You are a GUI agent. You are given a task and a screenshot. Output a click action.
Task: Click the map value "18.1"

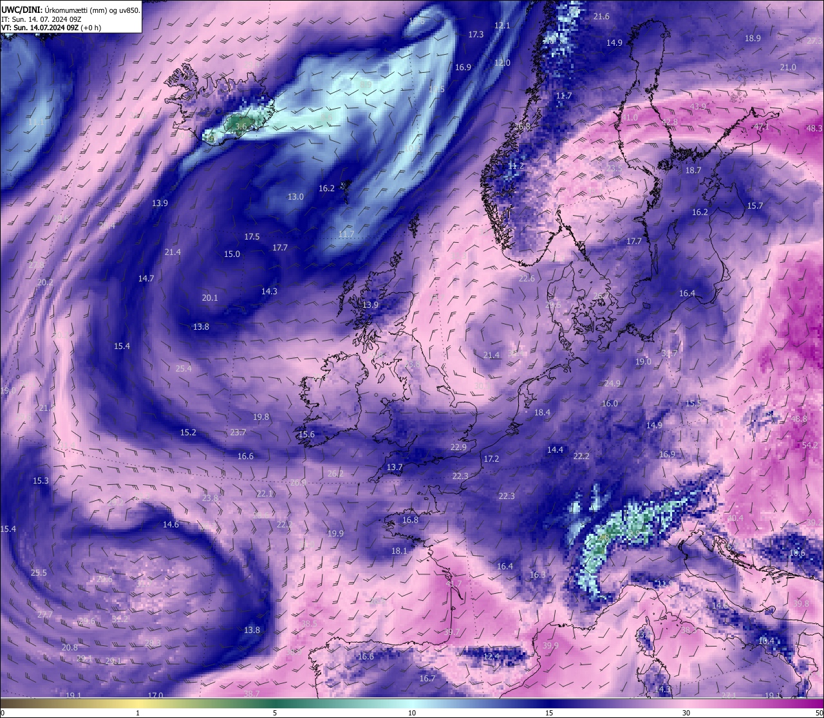[x=399, y=551]
